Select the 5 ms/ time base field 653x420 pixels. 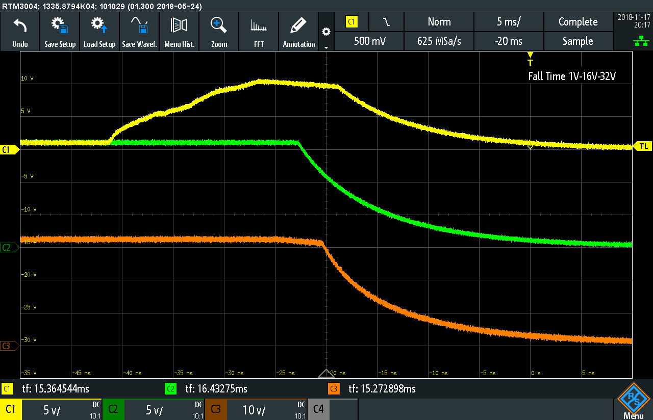click(509, 22)
